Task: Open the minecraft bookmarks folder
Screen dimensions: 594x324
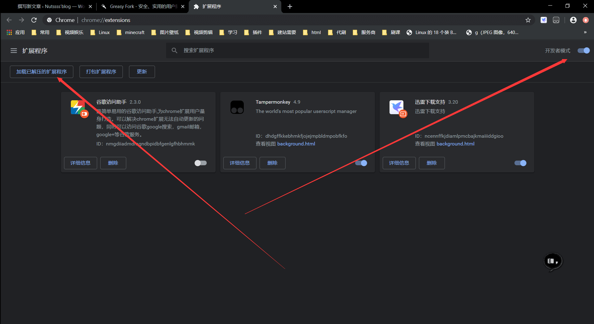Action: pos(131,32)
